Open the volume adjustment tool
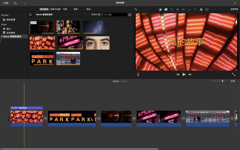 (x=183, y=9)
